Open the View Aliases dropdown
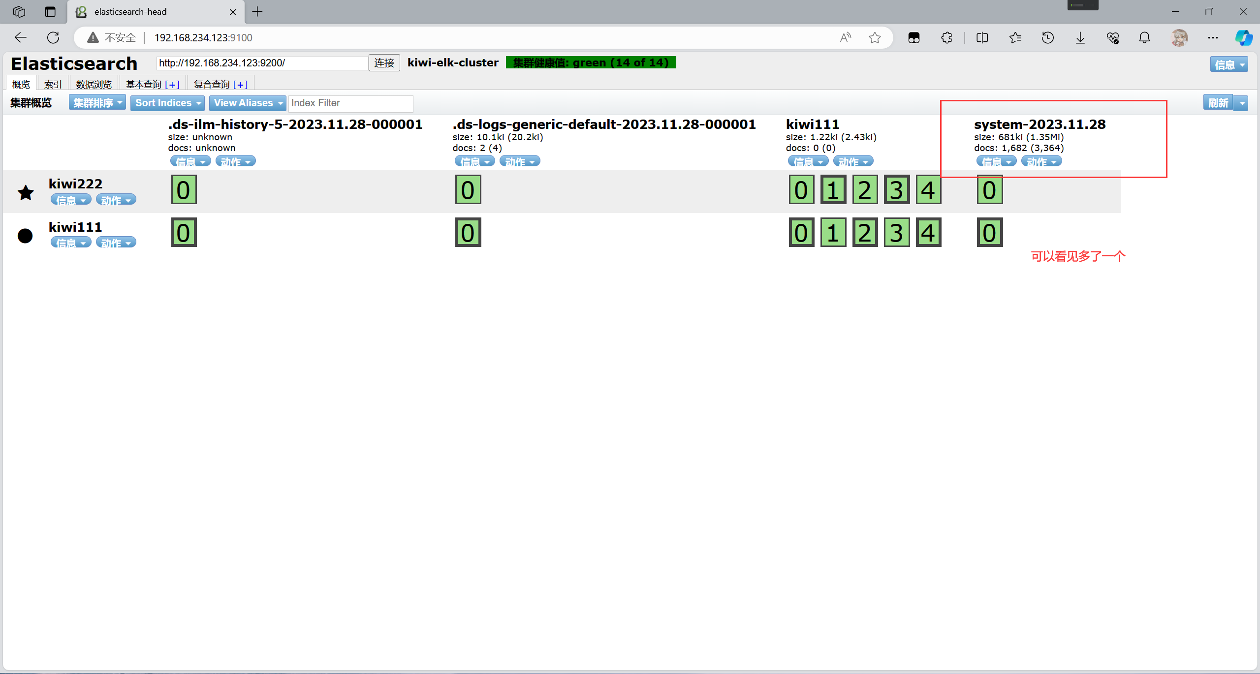Image resolution: width=1260 pixels, height=674 pixels. [248, 103]
